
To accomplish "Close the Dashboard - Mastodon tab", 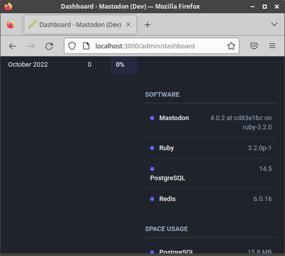I will point(128,25).
